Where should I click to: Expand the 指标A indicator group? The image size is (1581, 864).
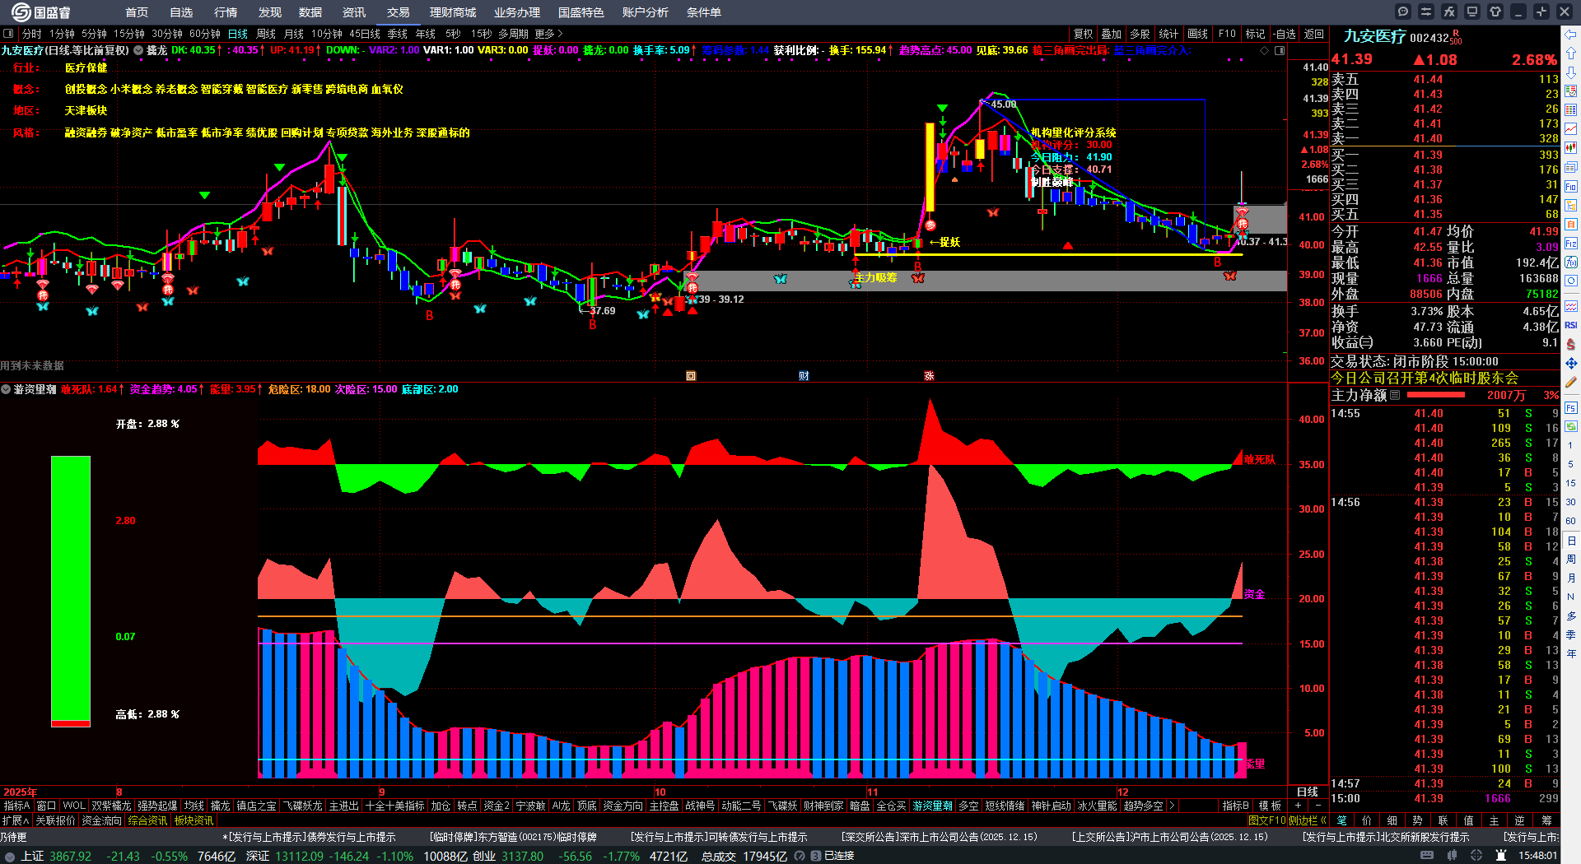point(16,806)
